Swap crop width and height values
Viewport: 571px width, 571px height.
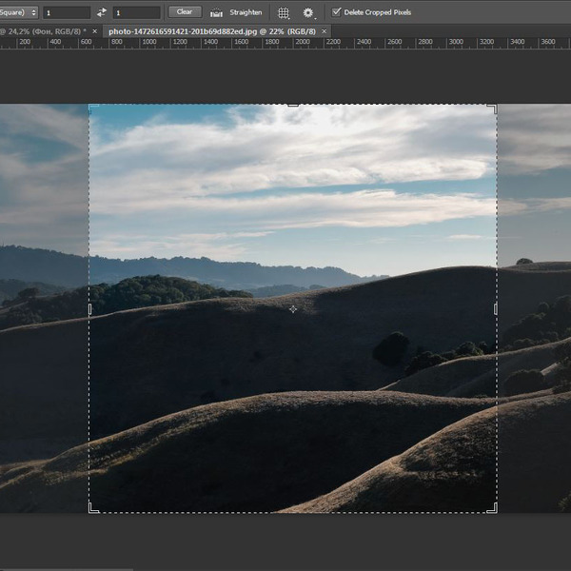pyautogui.click(x=102, y=12)
